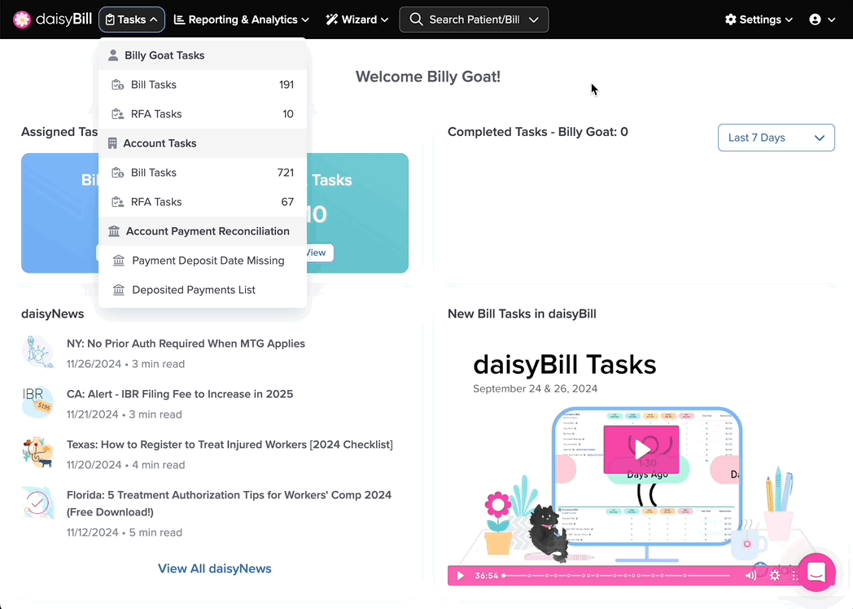
Task: Mute the video volume icon
Action: (750, 576)
